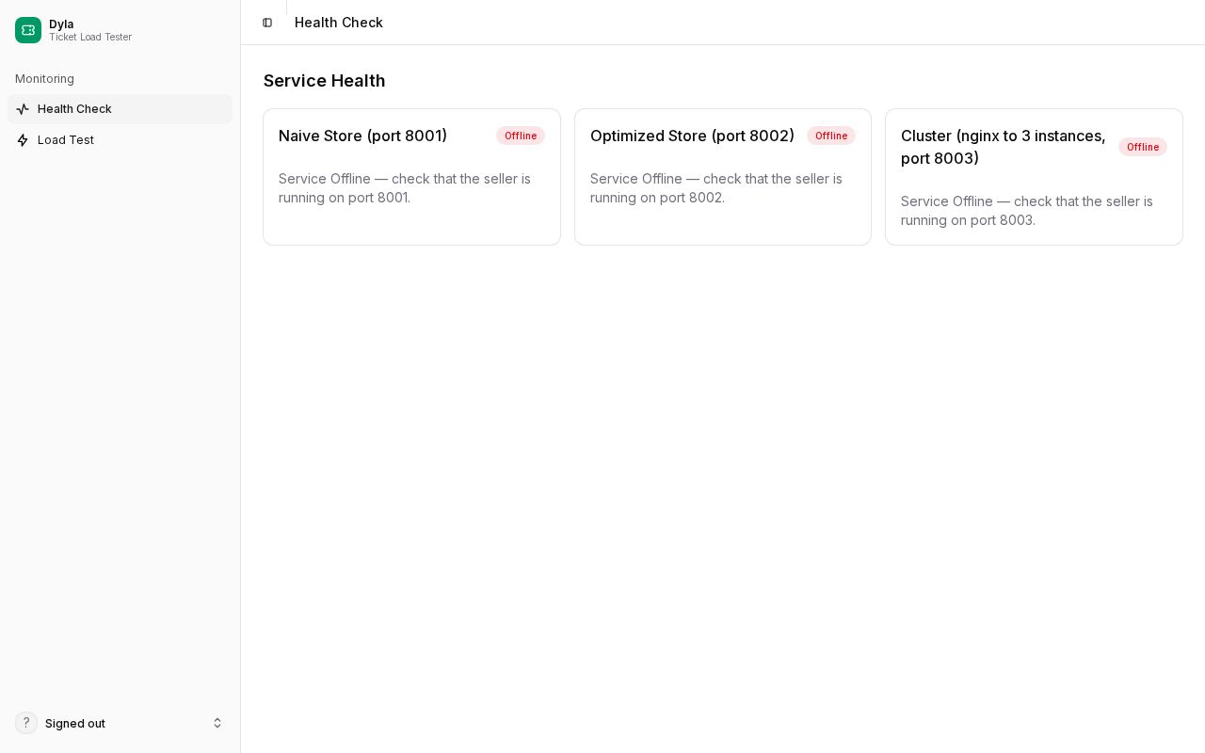Click the Offline badge on Naive Store

521,136
